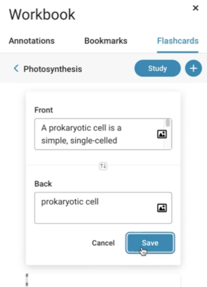The image size is (207, 287).
Task: Click into the Front text field
Action: pyautogui.click(x=99, y=134)
